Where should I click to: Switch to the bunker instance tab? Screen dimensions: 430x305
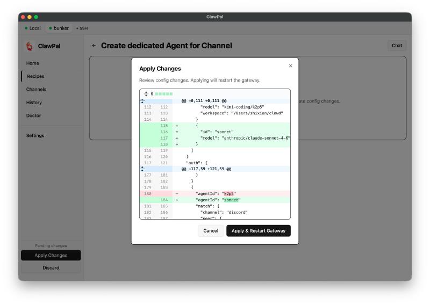[x=59, y=28]
